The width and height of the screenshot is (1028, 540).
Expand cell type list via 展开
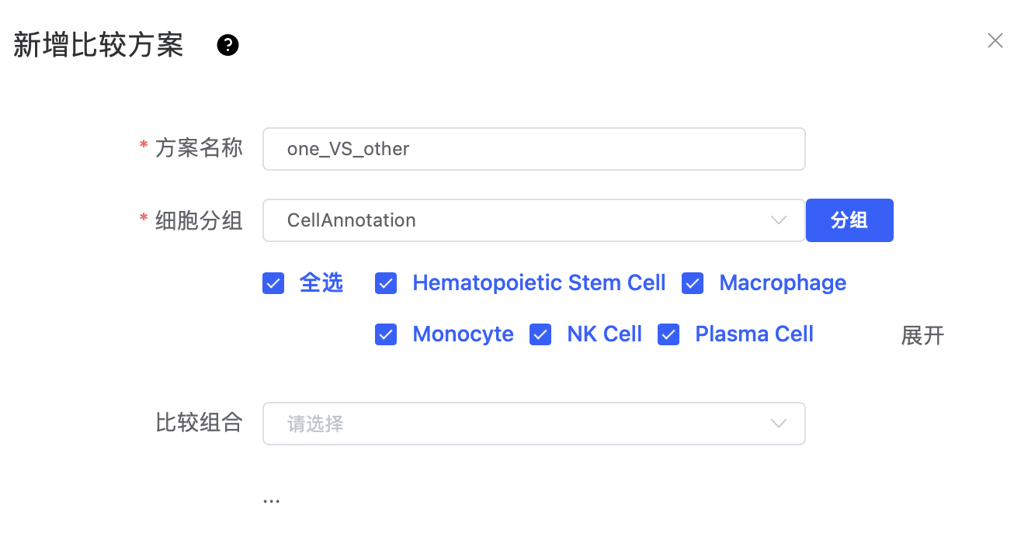922,335
